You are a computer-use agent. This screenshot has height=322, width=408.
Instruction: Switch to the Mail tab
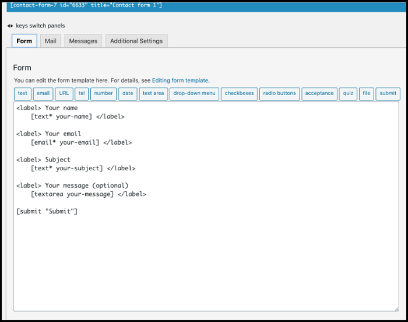51,41
